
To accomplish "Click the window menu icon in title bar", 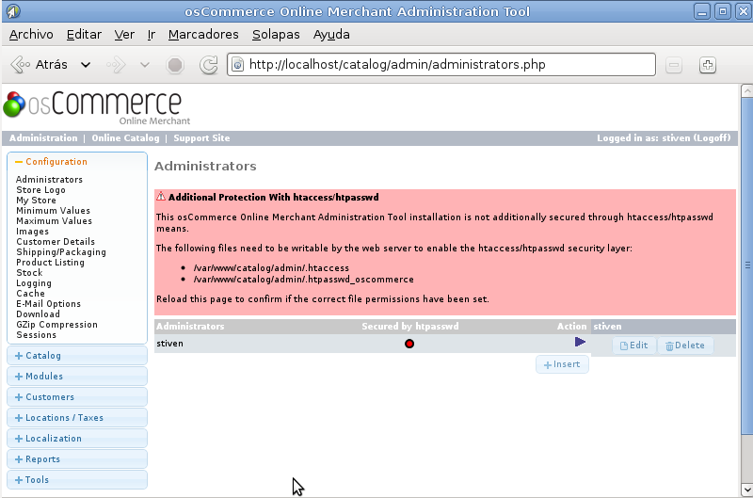I will [x=13, y=10].
